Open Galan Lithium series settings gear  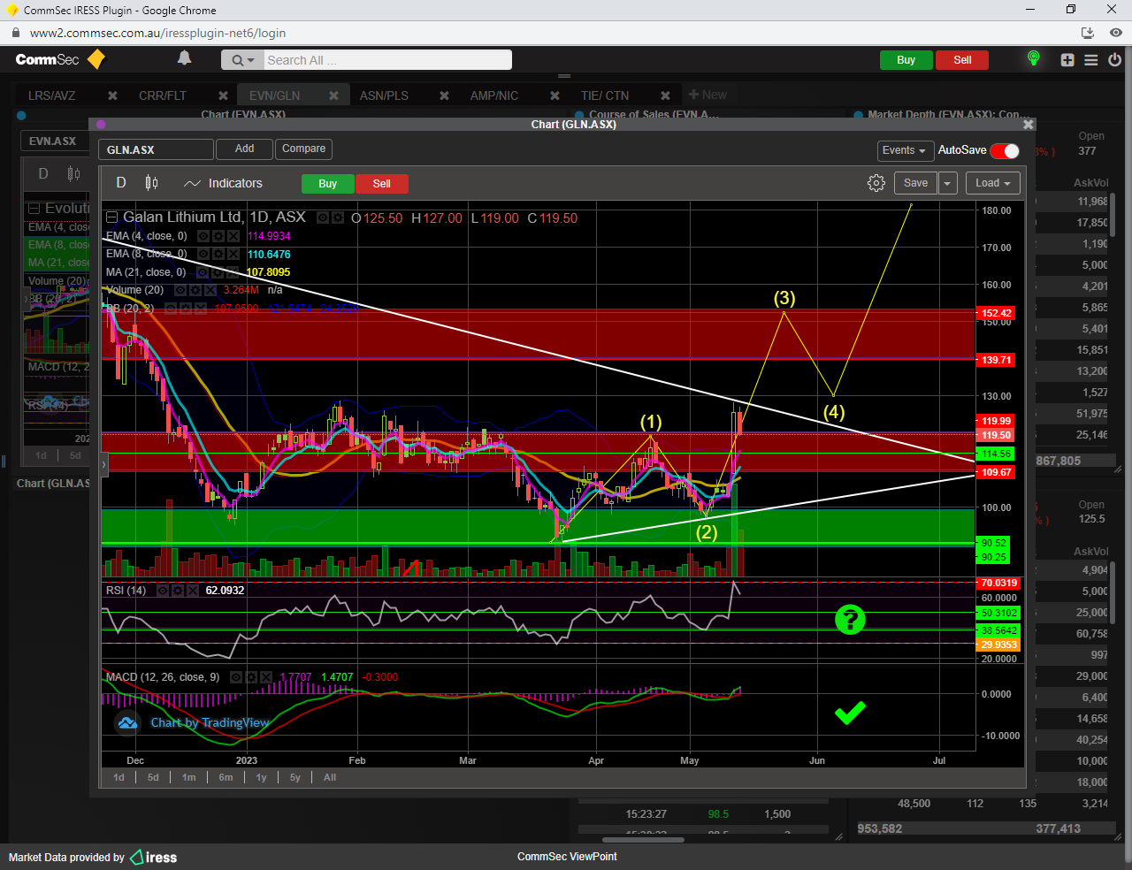click(x=338, y=217)
